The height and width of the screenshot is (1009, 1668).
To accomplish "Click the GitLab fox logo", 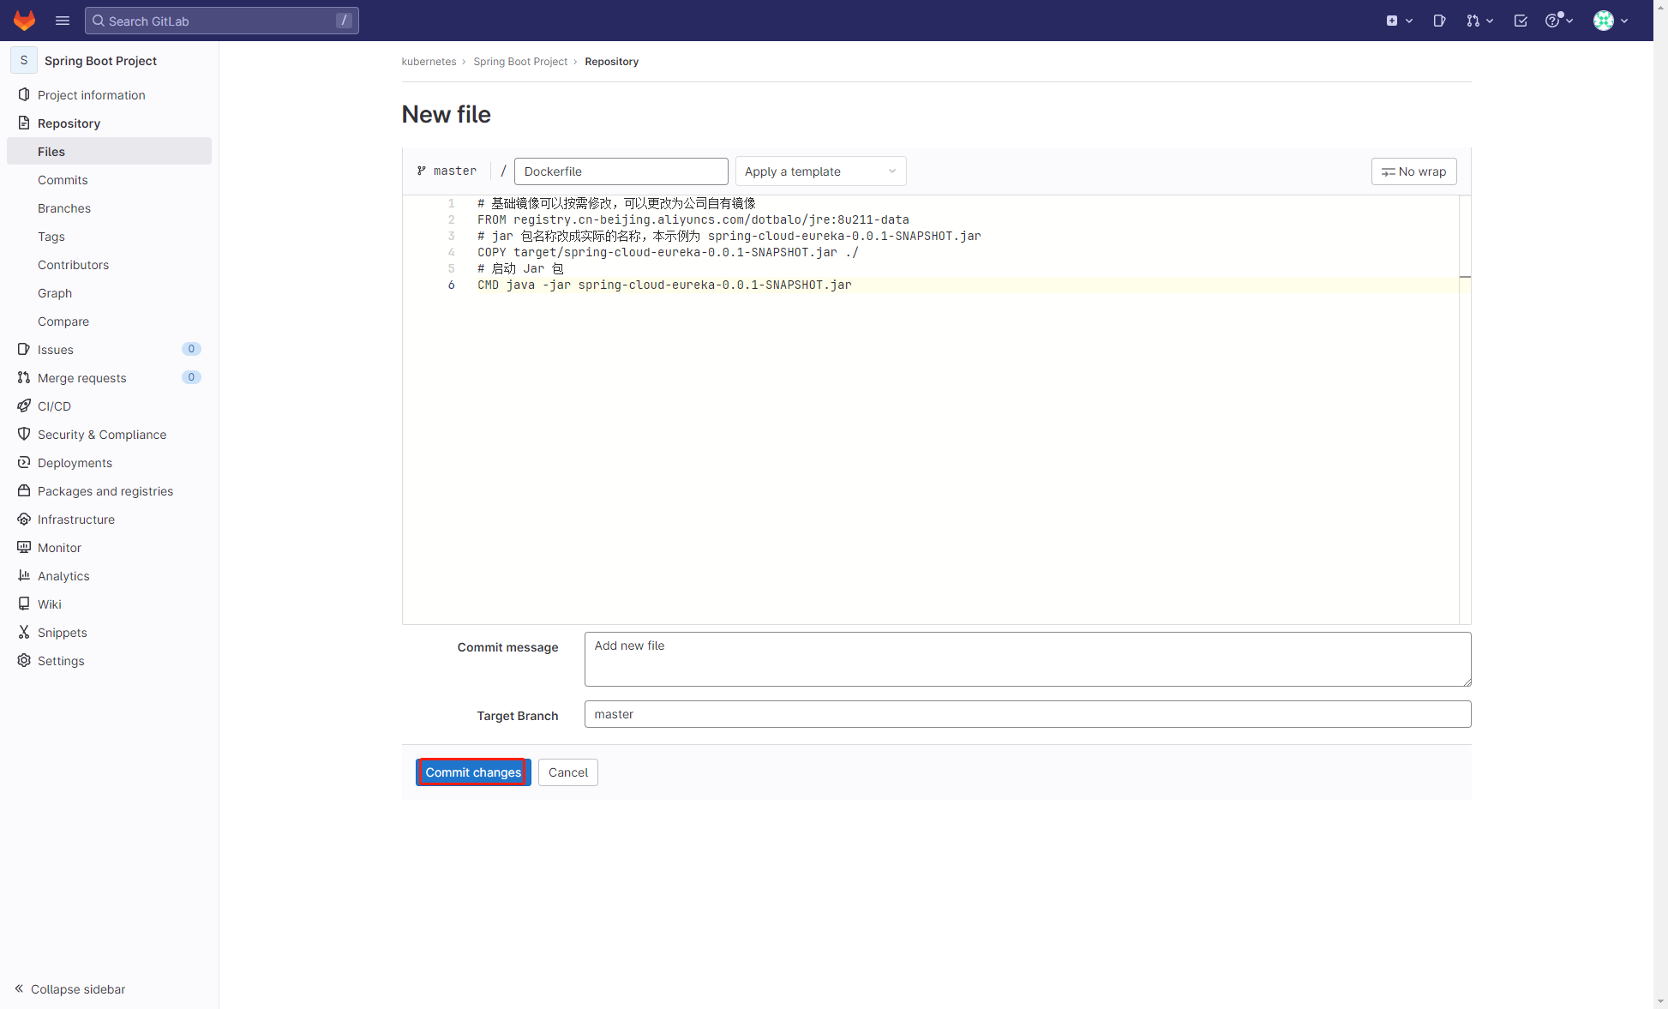I will coord(24,21).
